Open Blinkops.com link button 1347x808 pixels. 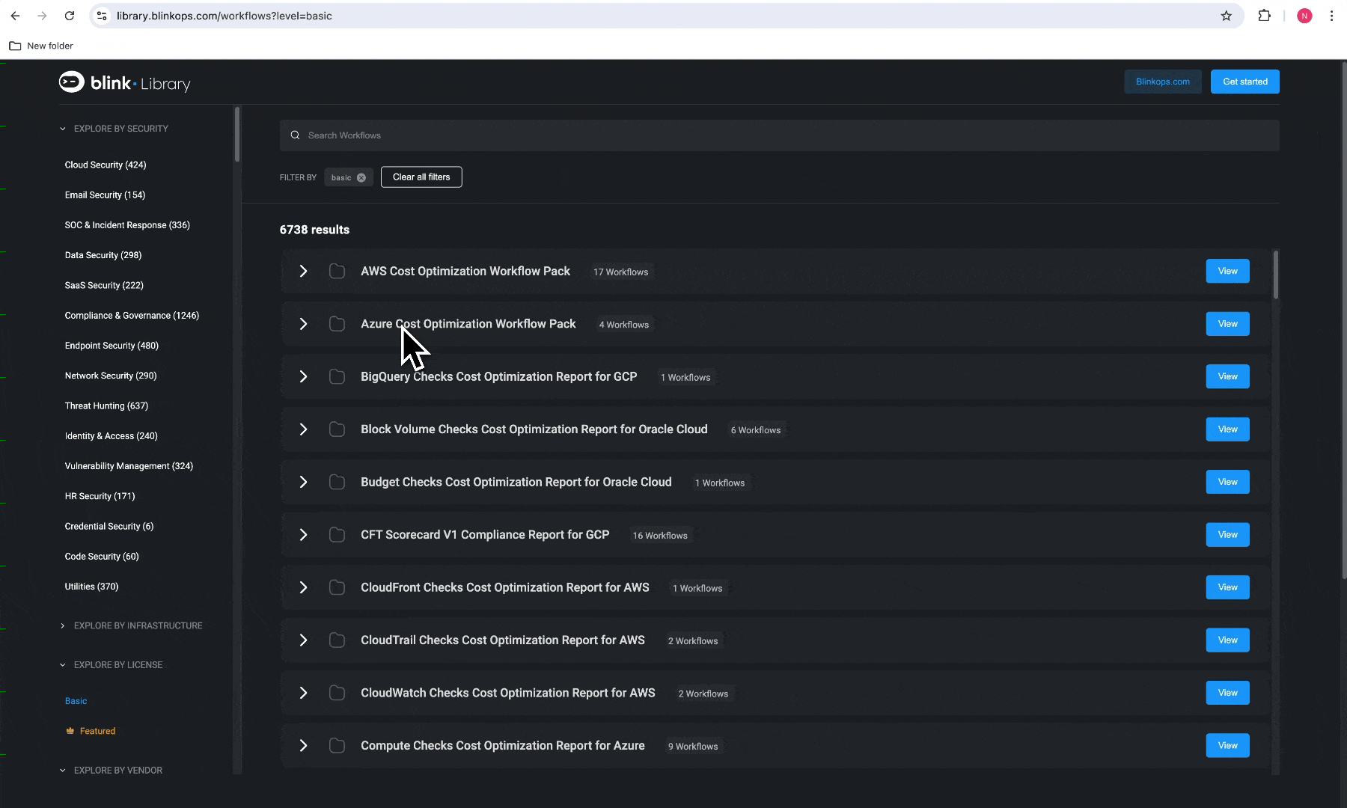coord(1163,82)
